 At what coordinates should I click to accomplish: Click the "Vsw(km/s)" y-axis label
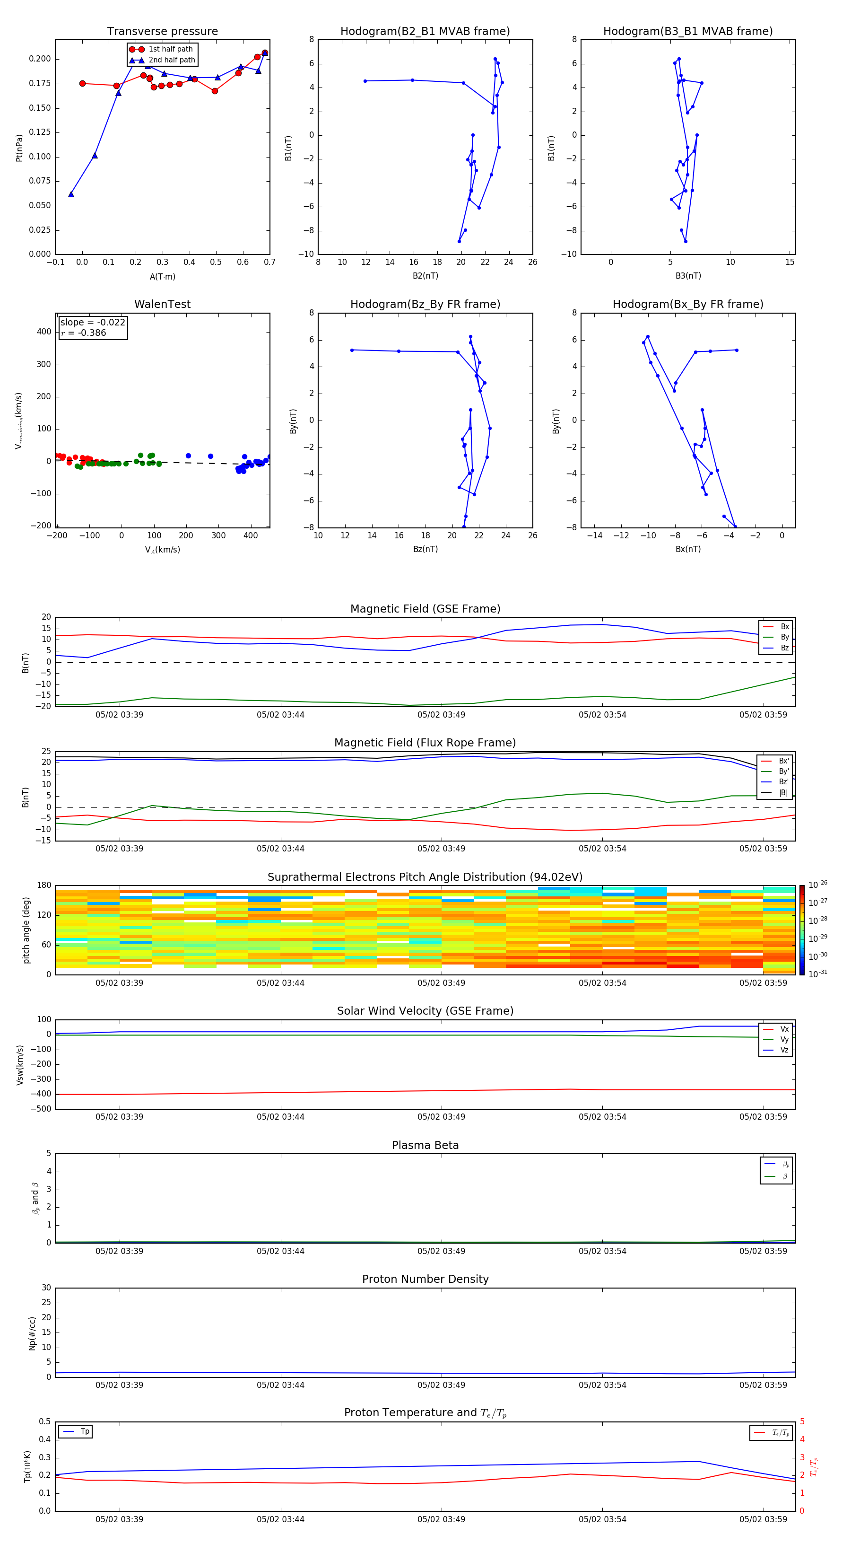pos(19,1065)
